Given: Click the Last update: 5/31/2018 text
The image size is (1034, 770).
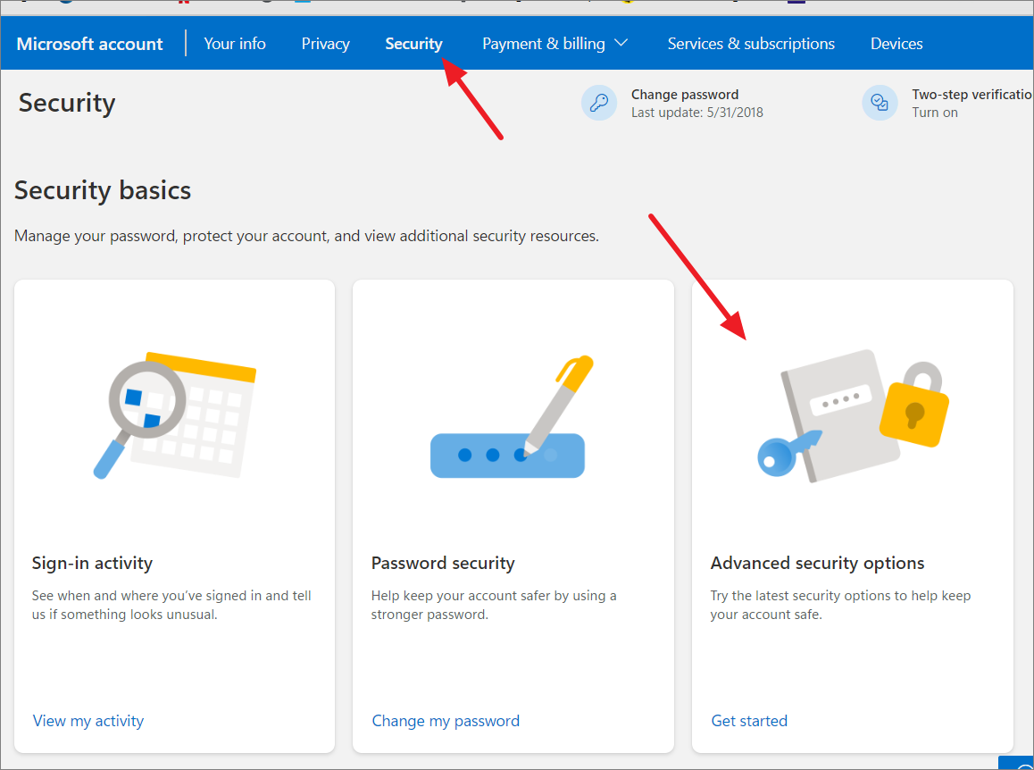Looking at the screenshot, I should coord(697,113).
